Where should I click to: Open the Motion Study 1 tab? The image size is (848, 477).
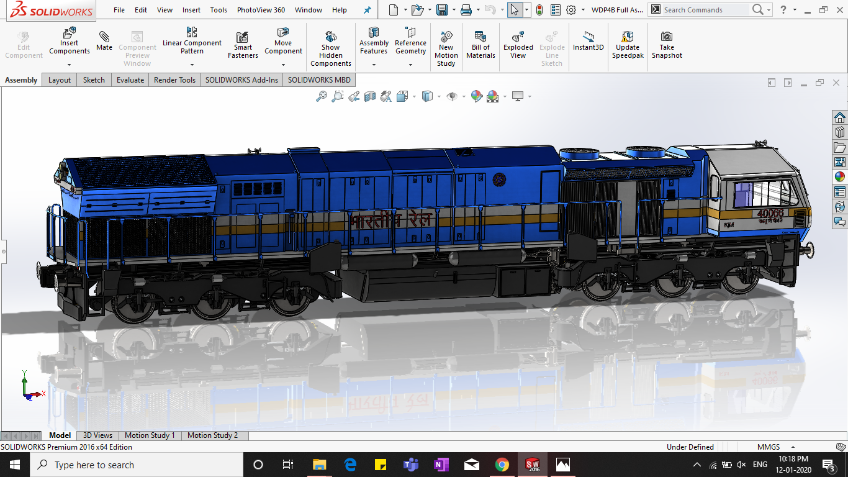tap(150, 435)
